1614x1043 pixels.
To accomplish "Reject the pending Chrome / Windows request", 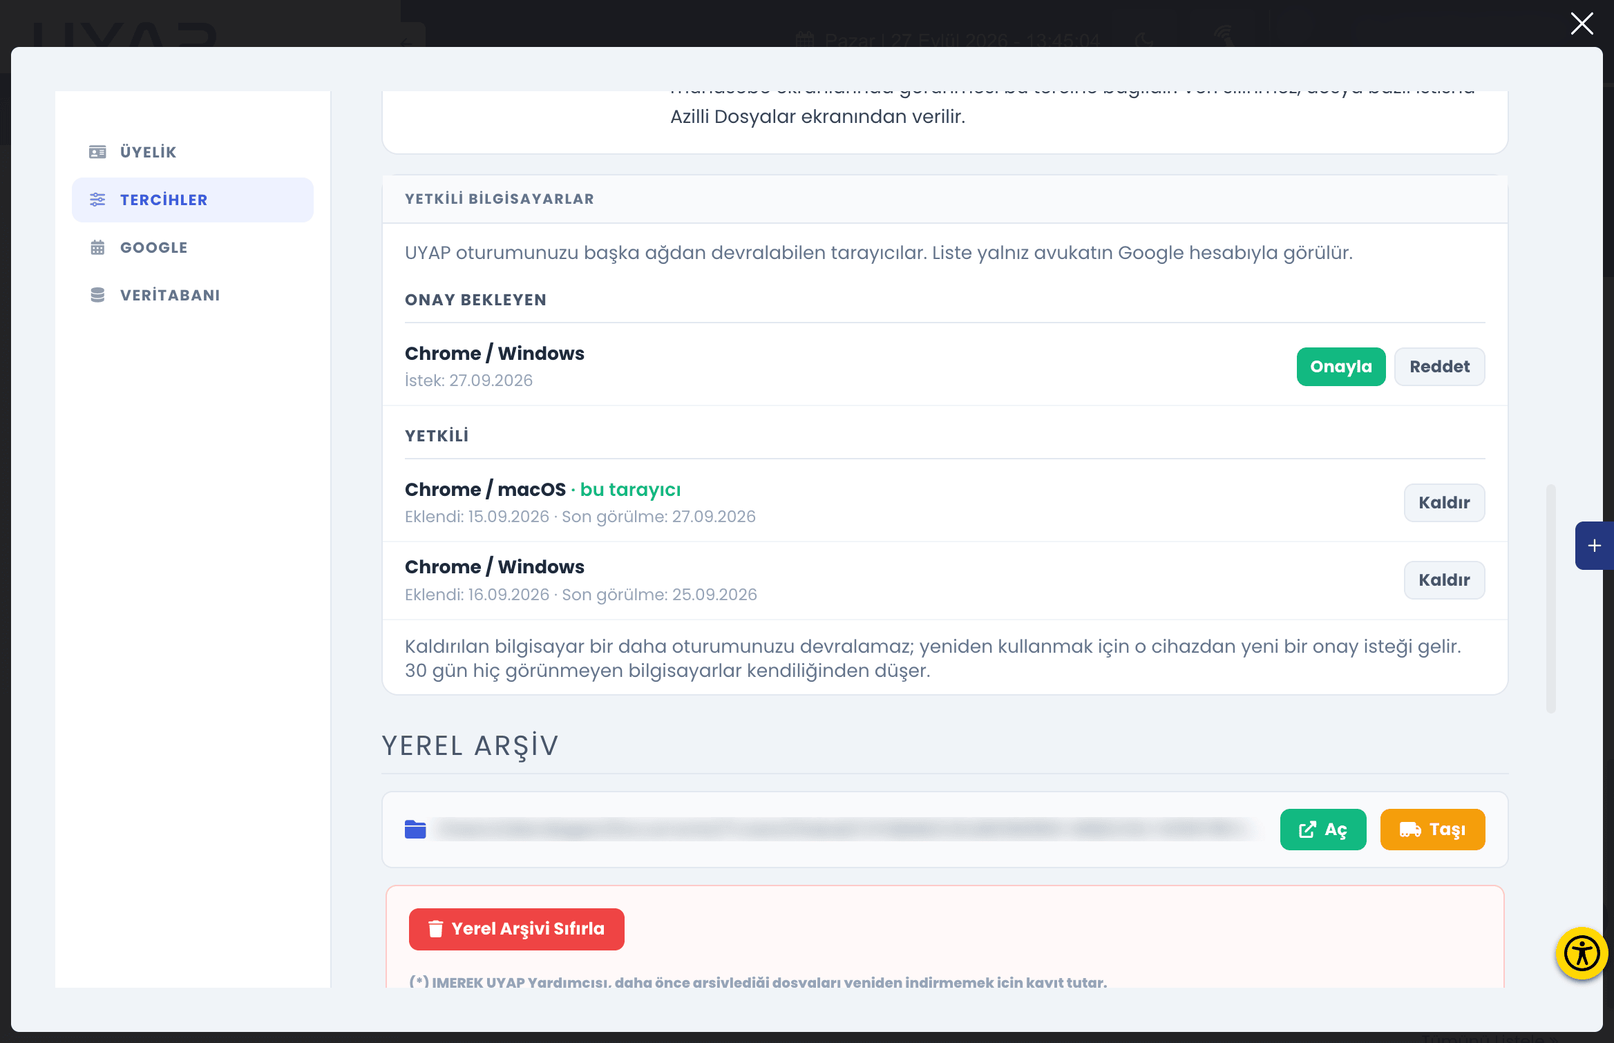I will pyautogui.click(x=1439, y=367).
